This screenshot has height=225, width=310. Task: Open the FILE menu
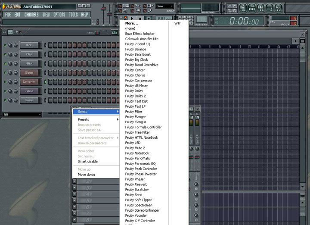8,15
